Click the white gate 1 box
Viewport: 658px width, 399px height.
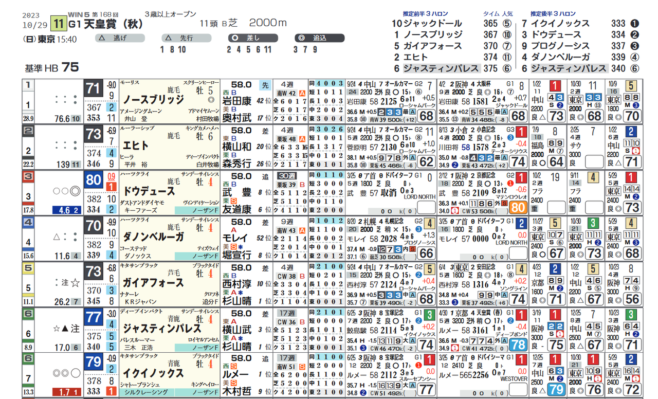point(28,85)
